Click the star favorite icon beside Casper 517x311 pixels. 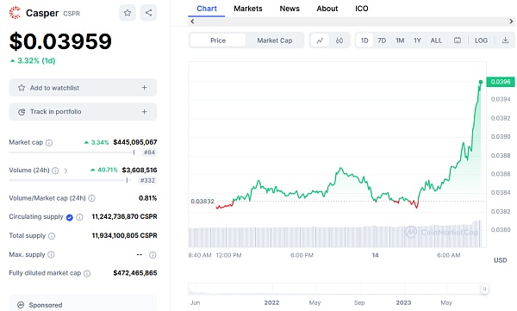pos(128,13)
